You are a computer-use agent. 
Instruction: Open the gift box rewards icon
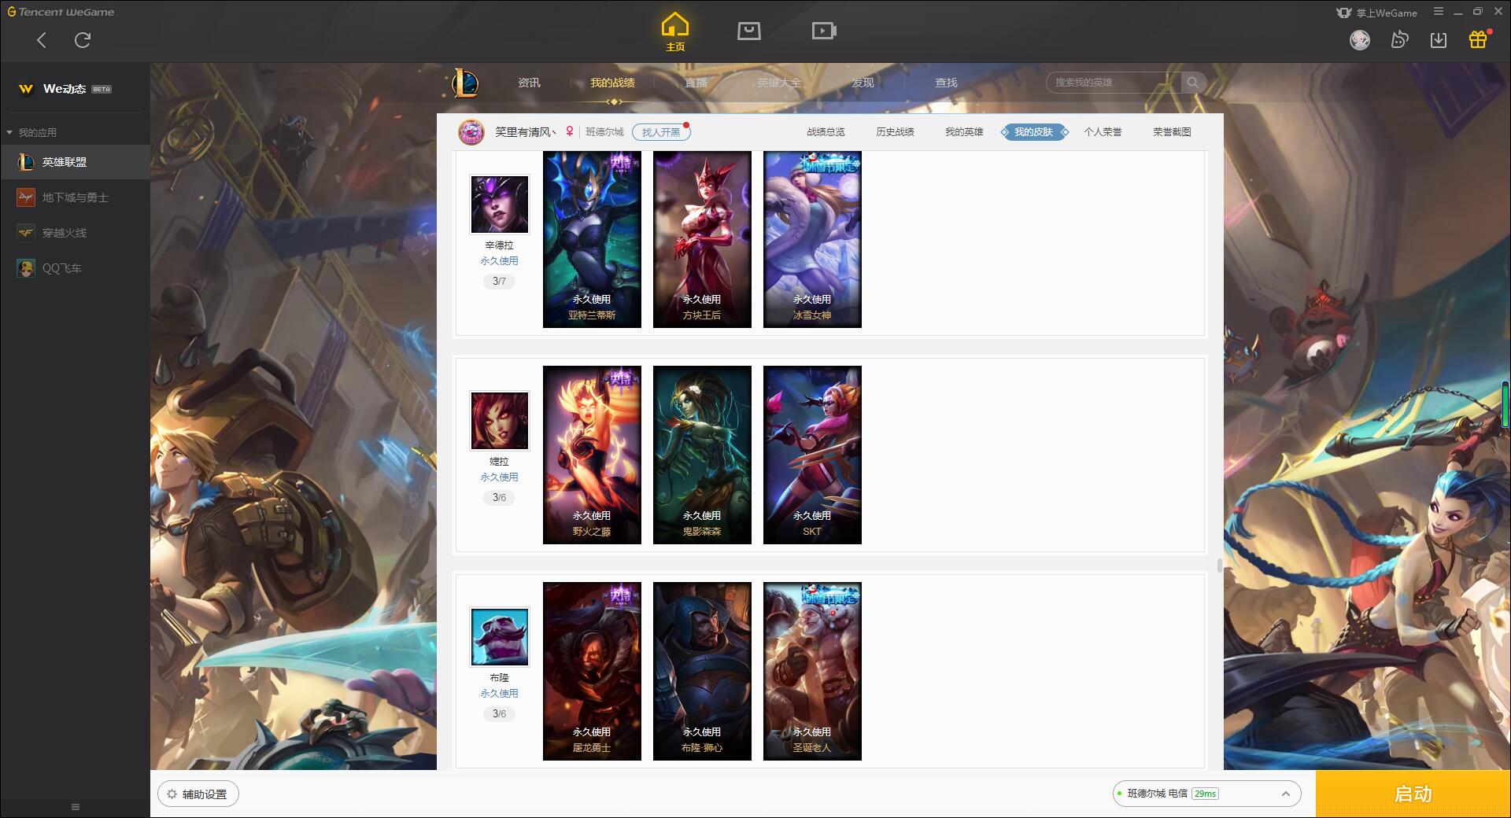[1478, 39]
